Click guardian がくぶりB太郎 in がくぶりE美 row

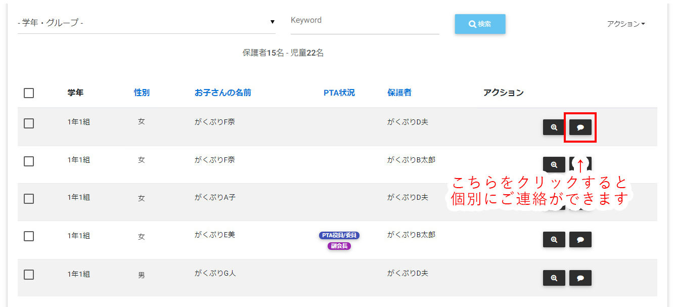tap(412, 235)
